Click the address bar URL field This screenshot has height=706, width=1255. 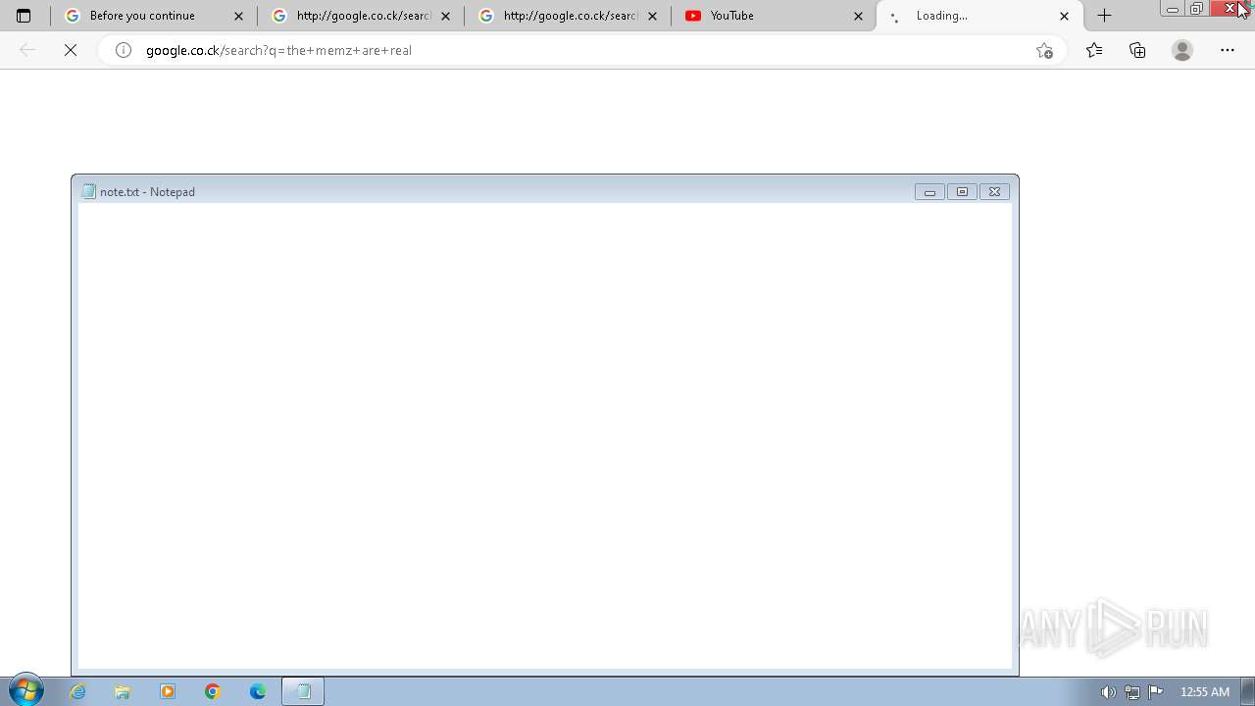coord(583,50)
